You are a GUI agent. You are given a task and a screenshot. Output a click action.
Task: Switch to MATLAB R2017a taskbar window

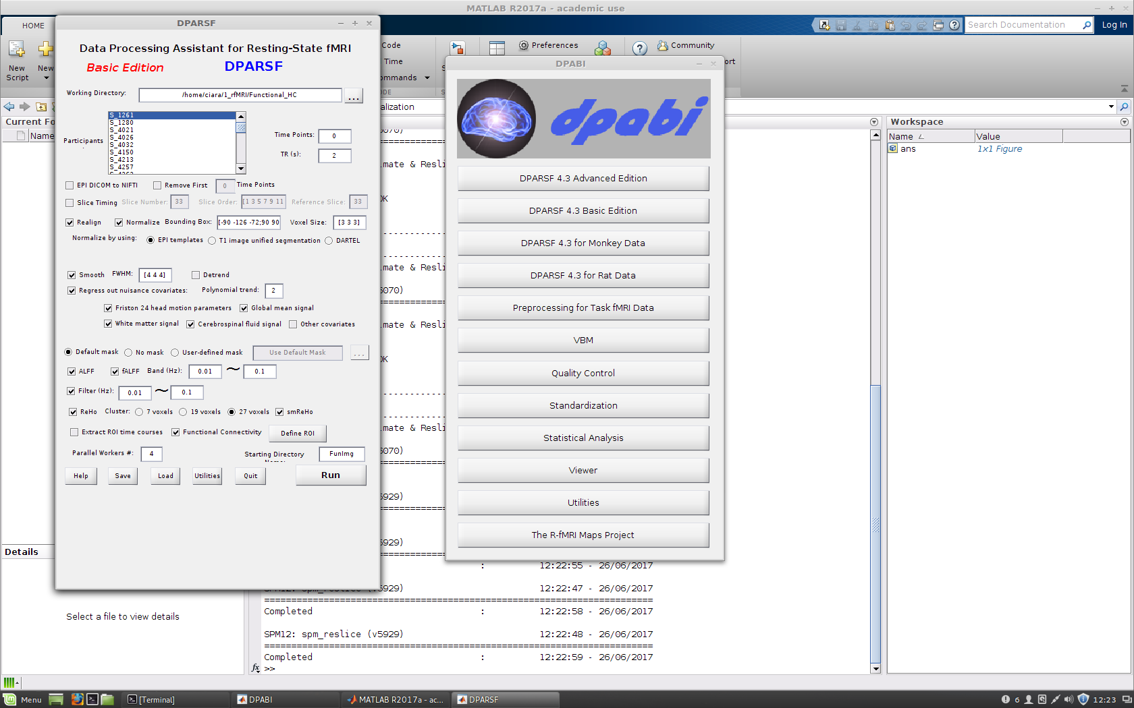[x=396, y=699]
